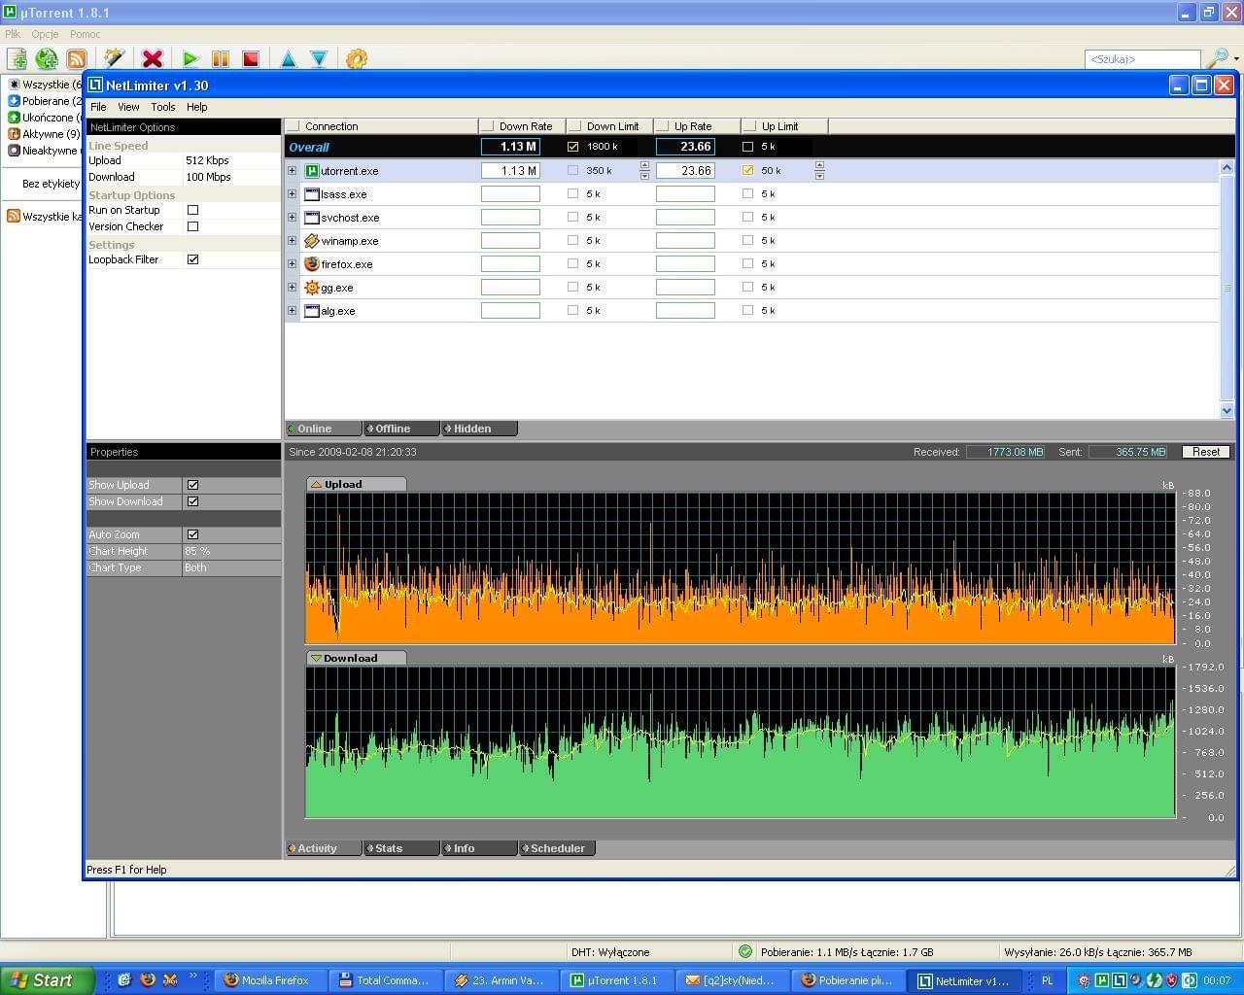Click Add Torrent icon in µTorrent toolbar
The width and height of the screenshot is (1244, 995).
point(17,59)
